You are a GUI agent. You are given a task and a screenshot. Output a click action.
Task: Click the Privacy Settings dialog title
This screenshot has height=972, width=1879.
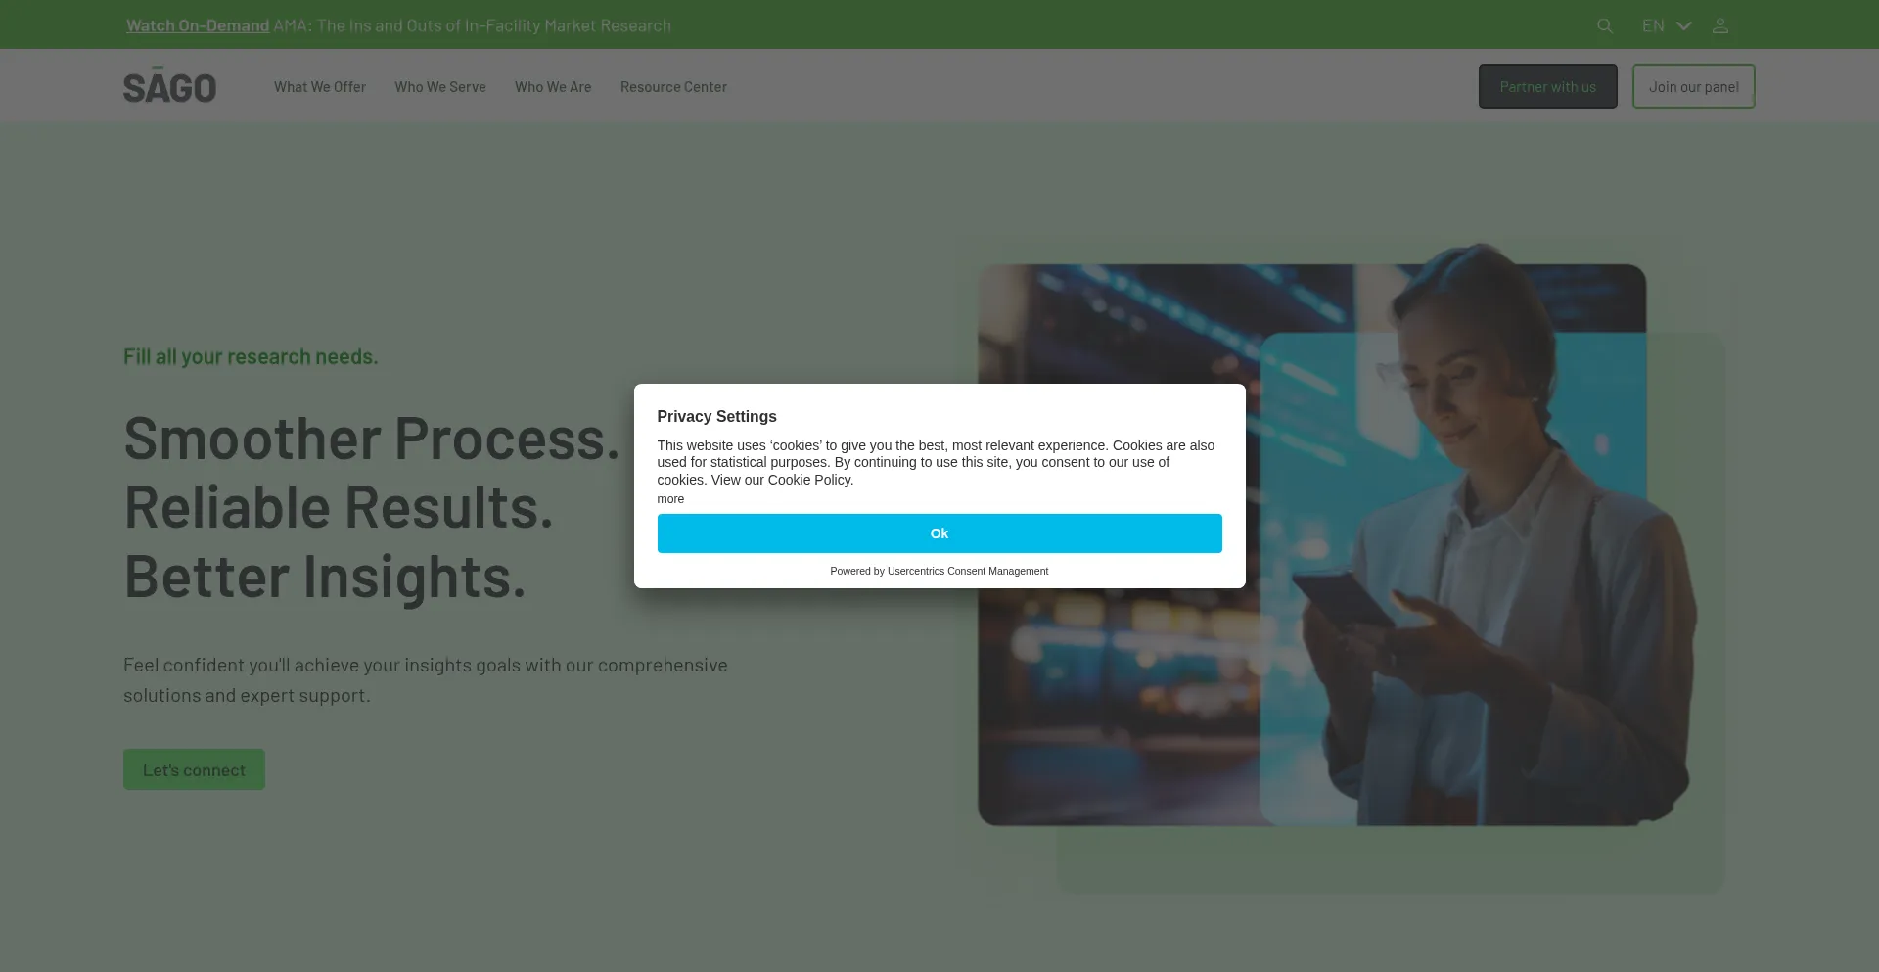[716, 416]
